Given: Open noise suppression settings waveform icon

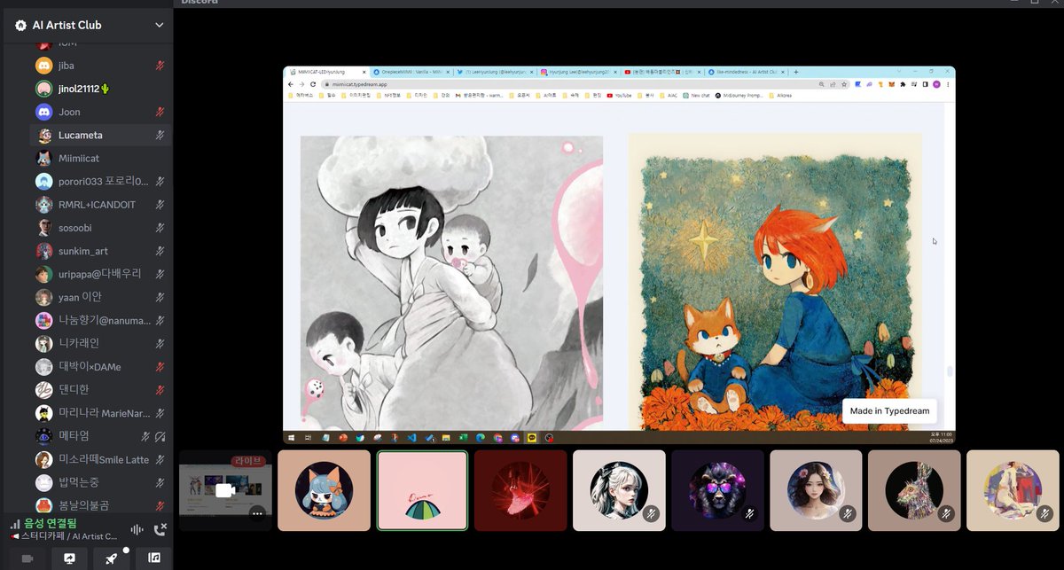Looking at the screenshot, I should tap(137, 529).
